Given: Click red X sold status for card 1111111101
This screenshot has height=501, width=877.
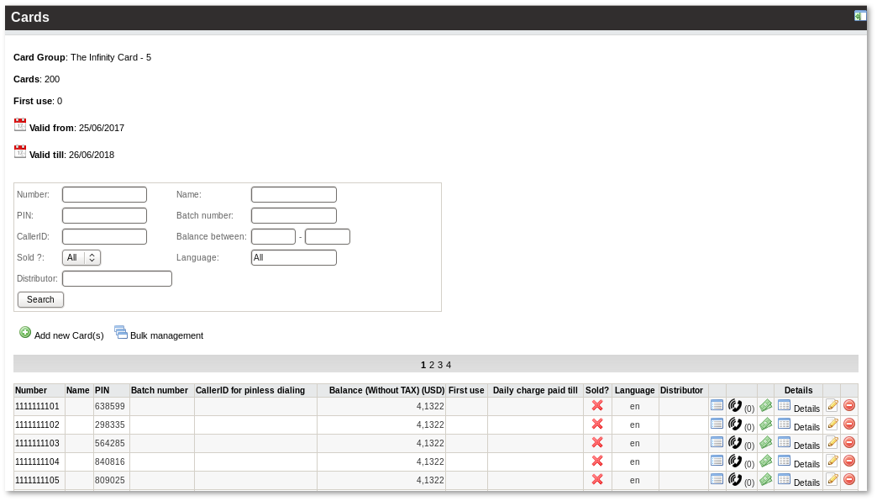Looking at the screenshot, I should click(597, 405).
